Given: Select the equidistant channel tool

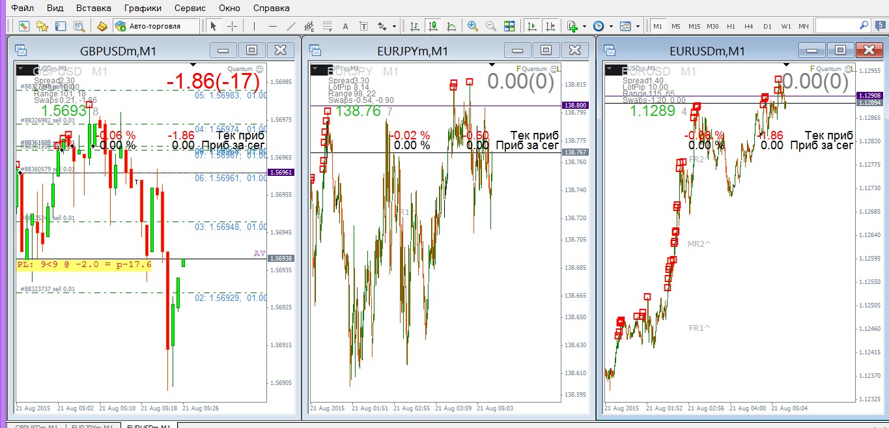Looking at the screenshot, I should (309, 26).
